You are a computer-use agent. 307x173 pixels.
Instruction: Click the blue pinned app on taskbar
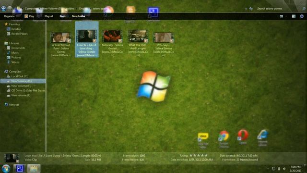coord(20,169)
